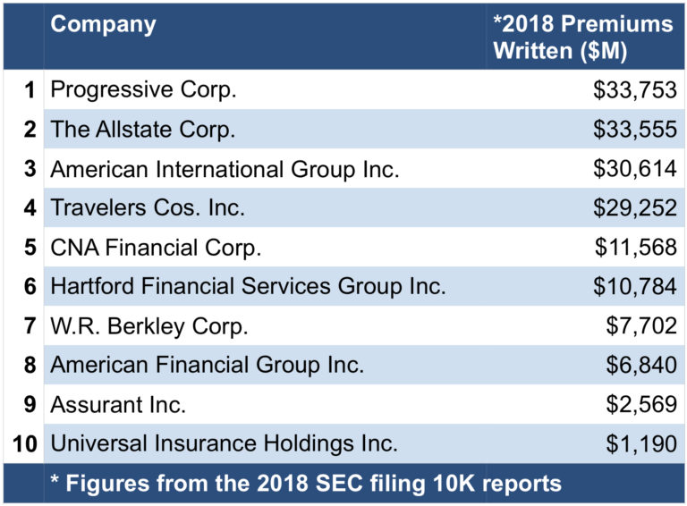
Task: Click the $7,702 premium amount
Action: [x=641, y=326]
